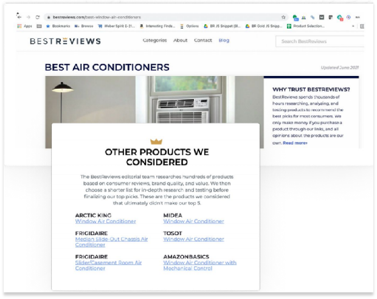Click the browser address bar URL
Image resolution: width=377 pixels, height=299 pixels.
(x=116, y=18)
